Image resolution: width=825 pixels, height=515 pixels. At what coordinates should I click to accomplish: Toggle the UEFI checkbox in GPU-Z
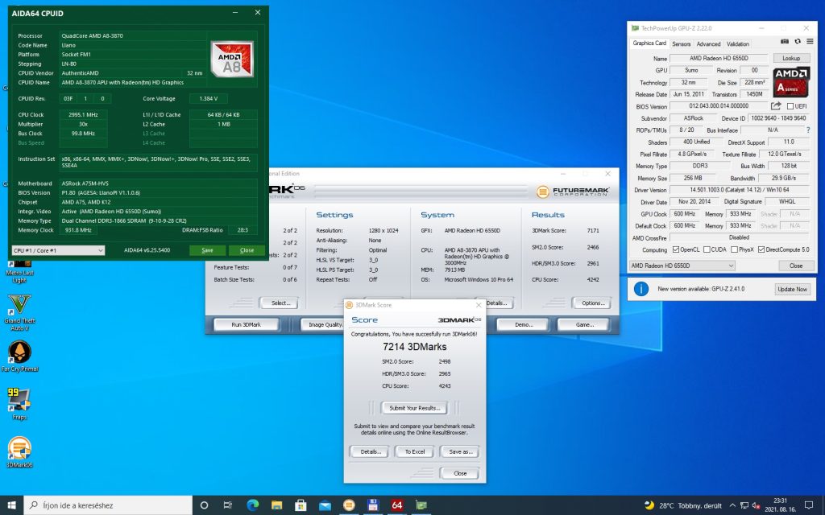790,106
